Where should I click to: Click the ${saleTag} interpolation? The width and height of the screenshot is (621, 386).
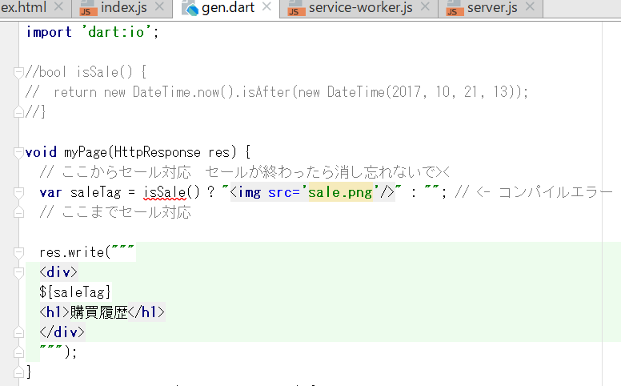75,292
